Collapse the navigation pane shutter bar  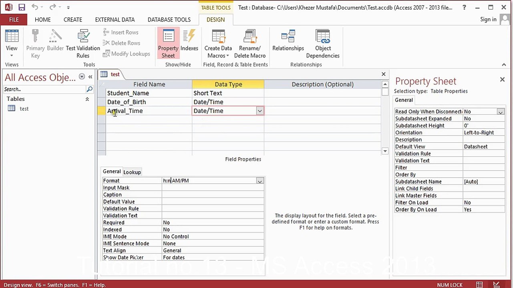[x=91, y=77]
